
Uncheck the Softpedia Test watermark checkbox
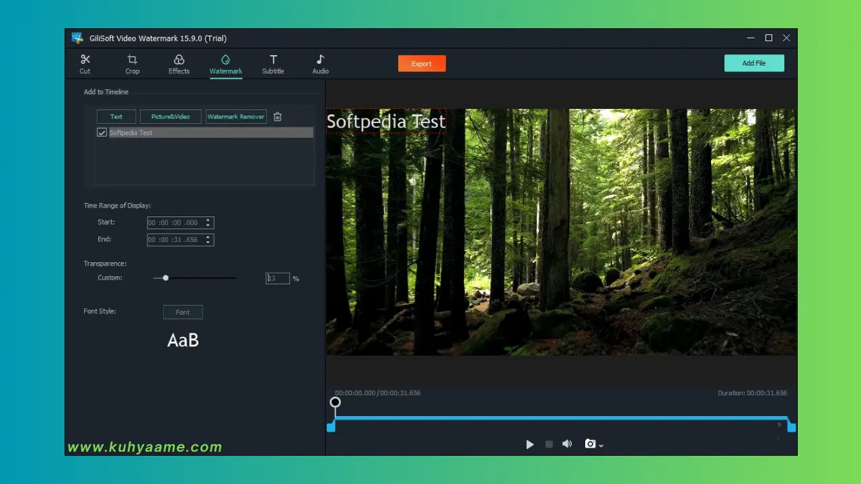tap(102, 133)
